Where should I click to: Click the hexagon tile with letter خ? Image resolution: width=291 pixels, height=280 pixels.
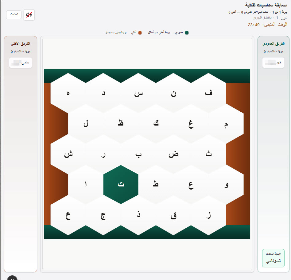tap(69, 215)
